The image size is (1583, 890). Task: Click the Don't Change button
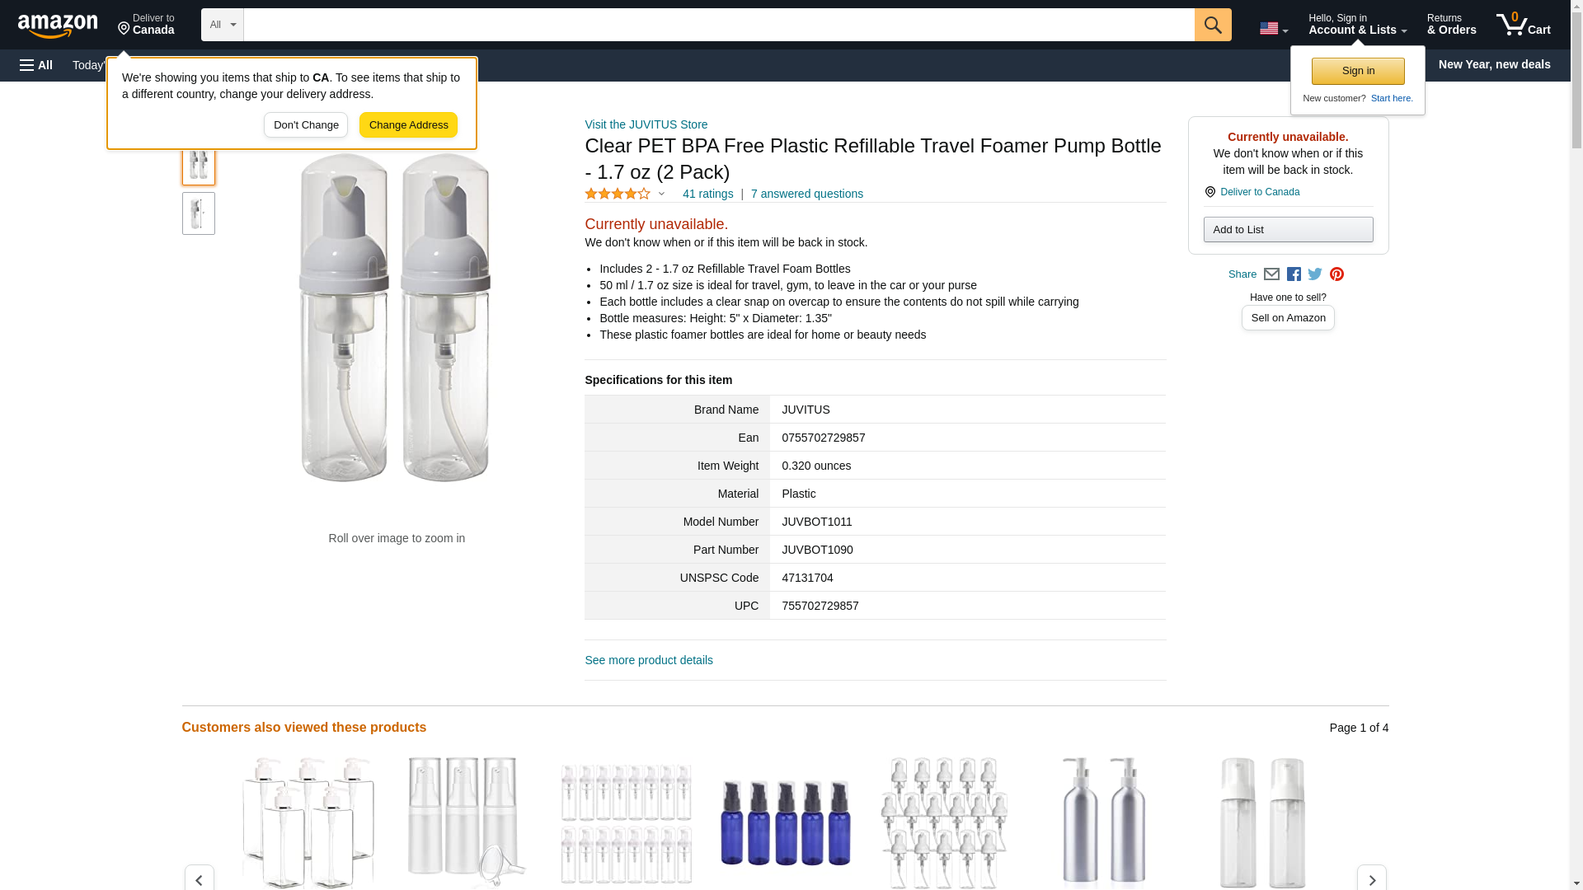click(x=306, y=125)
